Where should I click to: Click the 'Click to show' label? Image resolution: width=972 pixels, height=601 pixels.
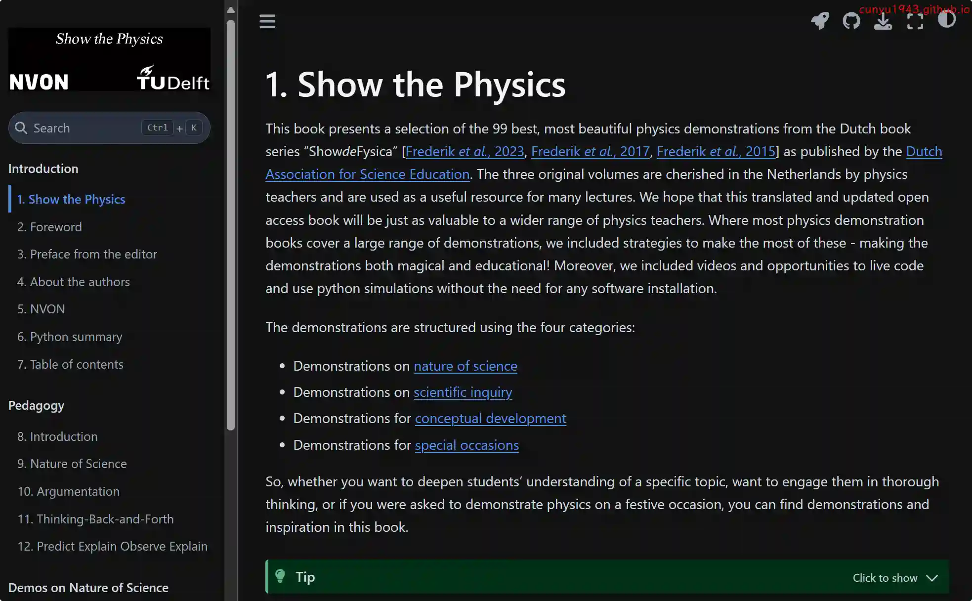point(885,578)
